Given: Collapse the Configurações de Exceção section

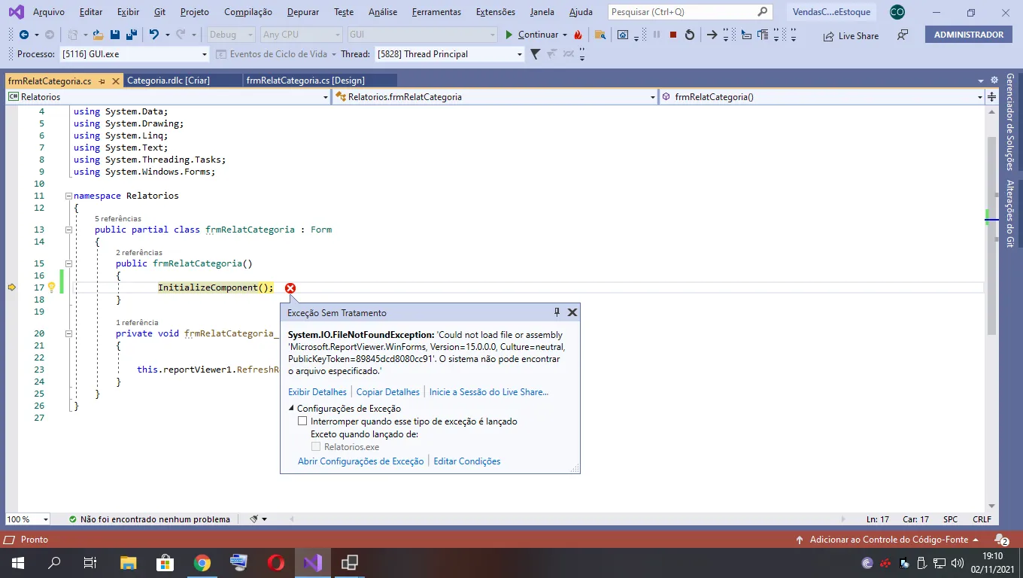Looking at the screenshot, I should (x=291, y=409).
